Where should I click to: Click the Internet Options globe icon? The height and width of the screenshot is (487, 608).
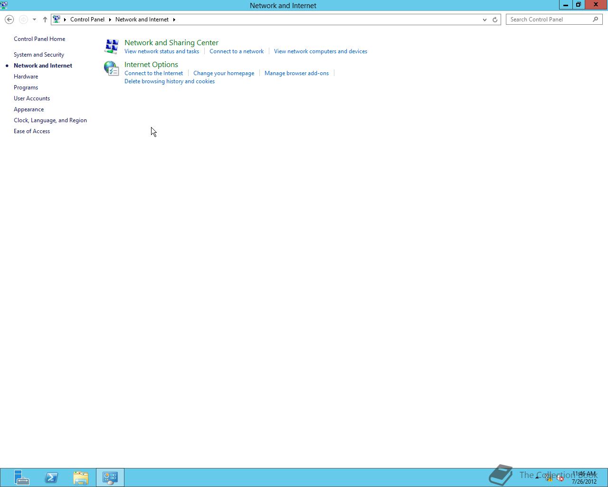pyautogui.click(x=112, y=68)
